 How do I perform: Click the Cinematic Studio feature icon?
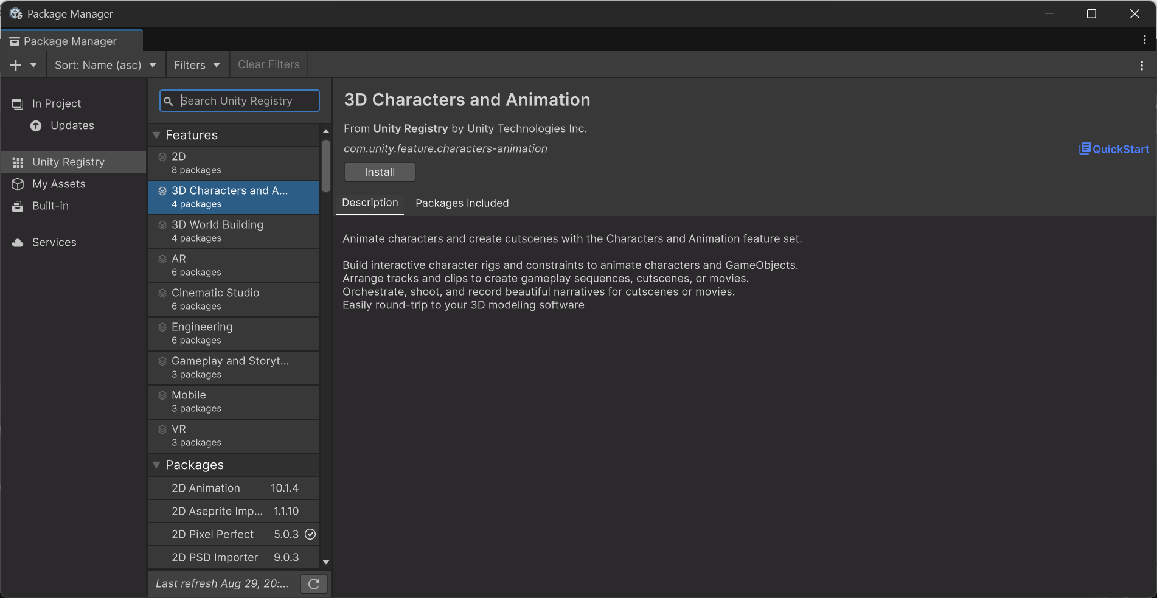162,293
